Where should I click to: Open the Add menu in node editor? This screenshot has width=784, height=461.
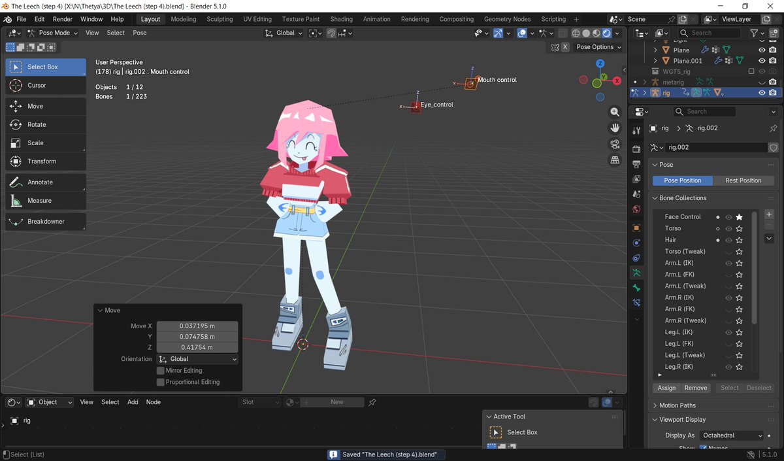(x=133, y=402)
